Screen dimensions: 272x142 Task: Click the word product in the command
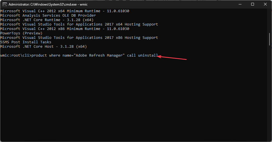point(39,55)
